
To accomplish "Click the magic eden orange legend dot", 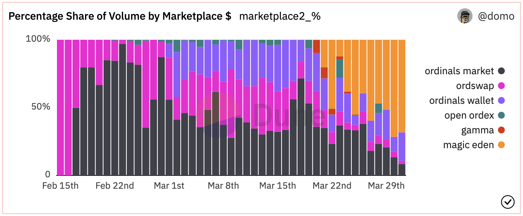I will (x=501, y=145).
